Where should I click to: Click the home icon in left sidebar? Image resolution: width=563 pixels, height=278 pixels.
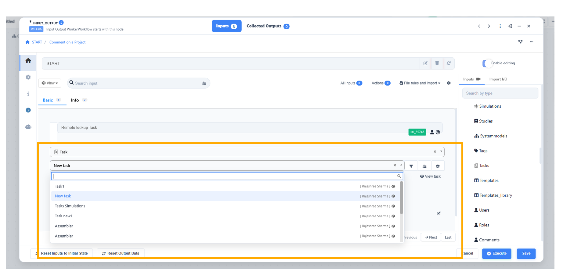coord(28,61)
